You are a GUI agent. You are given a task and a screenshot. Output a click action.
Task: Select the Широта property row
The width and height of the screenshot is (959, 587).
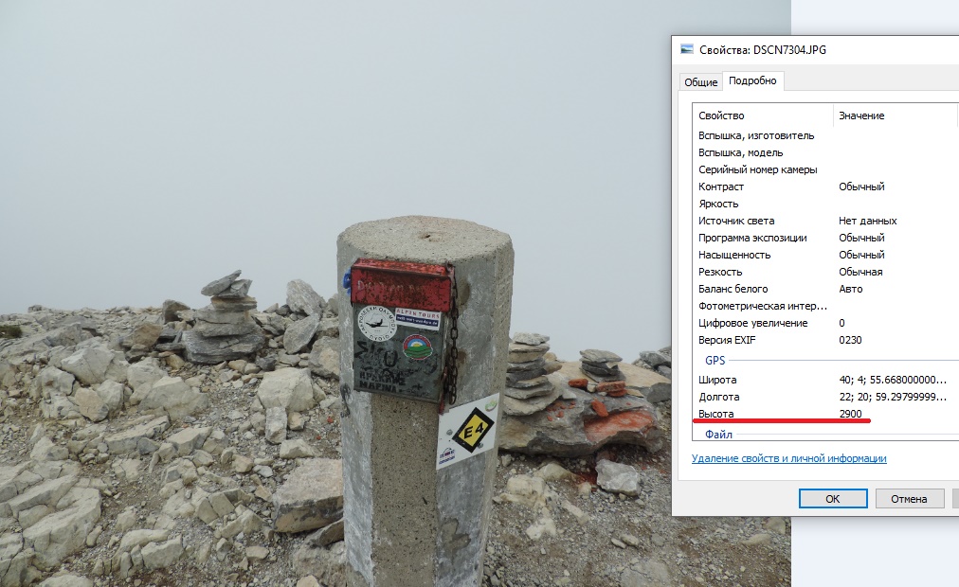click(717, 380)
